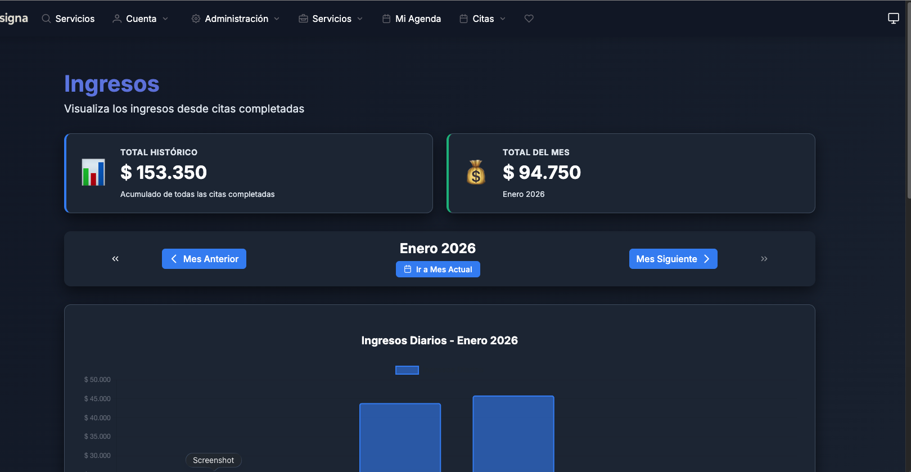911x472 pixels.
Task: Click the gear icon next to Administración
Action: 196,19
